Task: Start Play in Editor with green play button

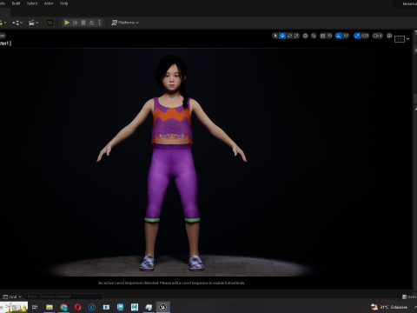Action: coord(67,23)
